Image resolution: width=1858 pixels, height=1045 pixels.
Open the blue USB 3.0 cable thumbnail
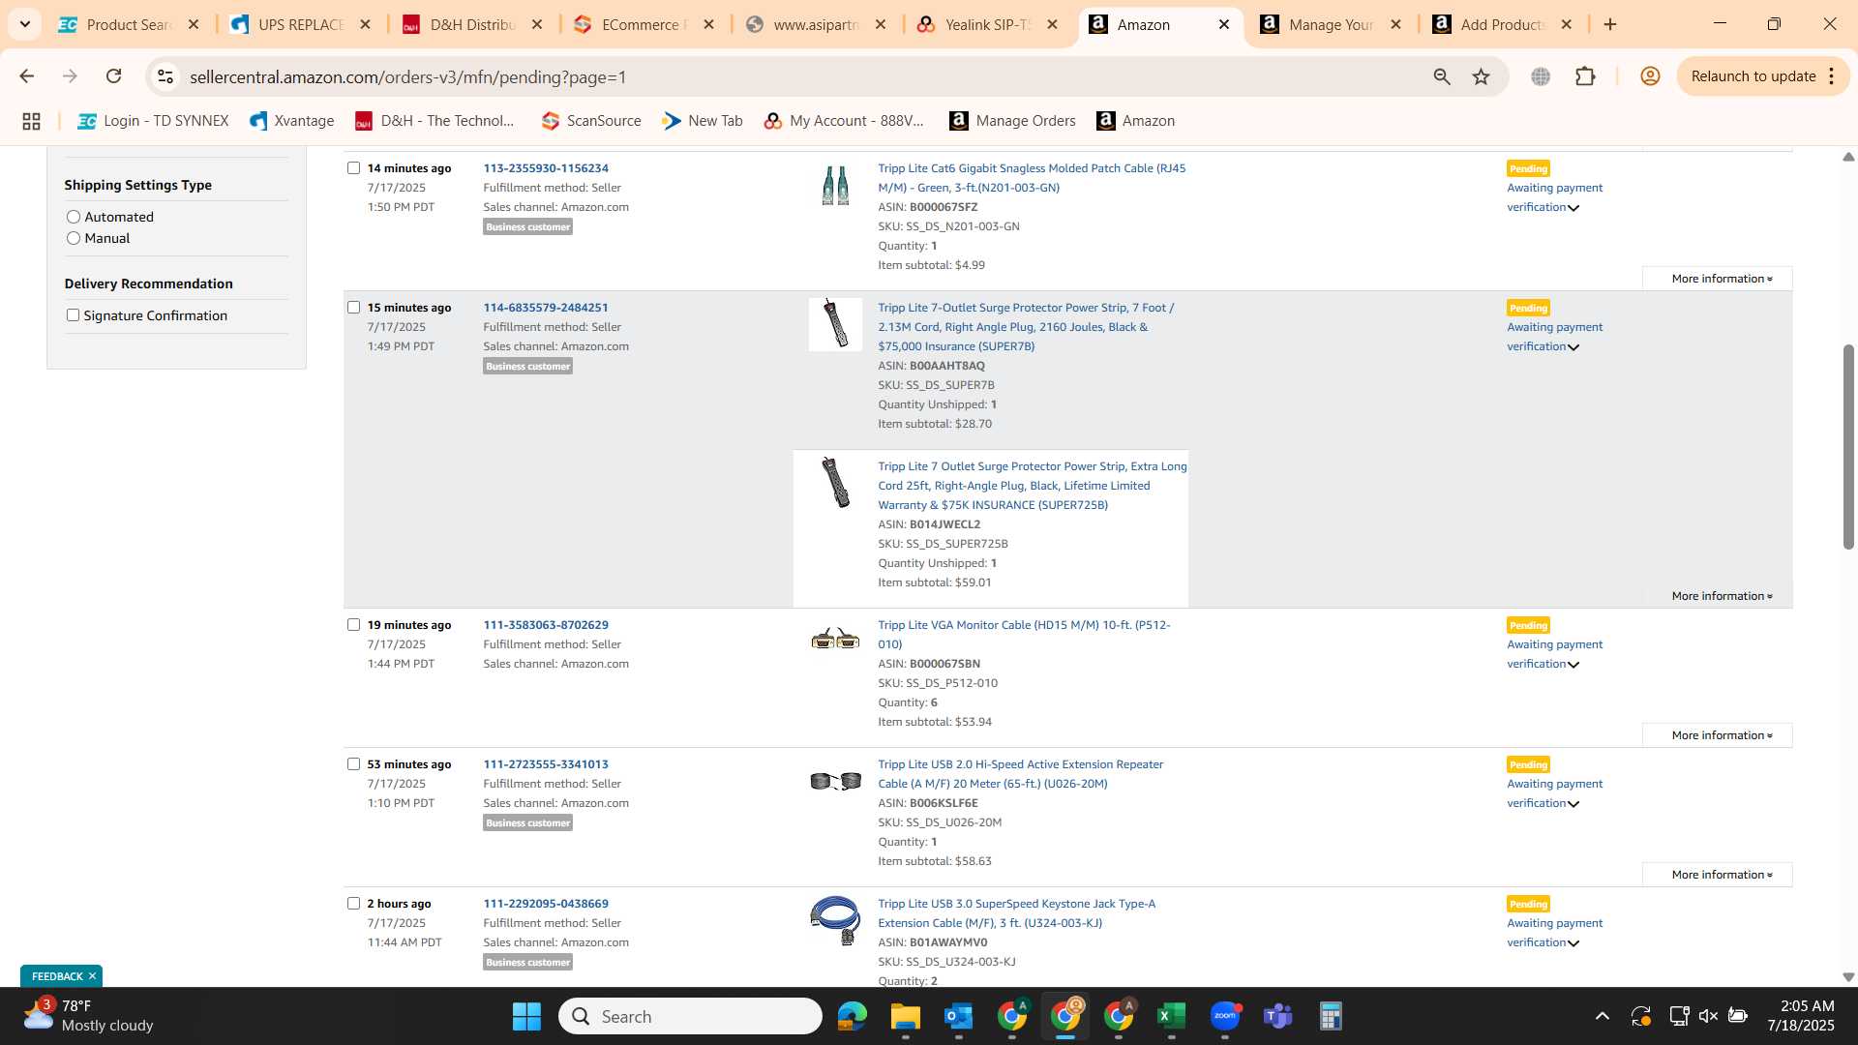835,920
